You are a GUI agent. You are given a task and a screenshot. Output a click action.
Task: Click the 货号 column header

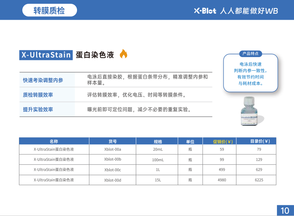113,141
